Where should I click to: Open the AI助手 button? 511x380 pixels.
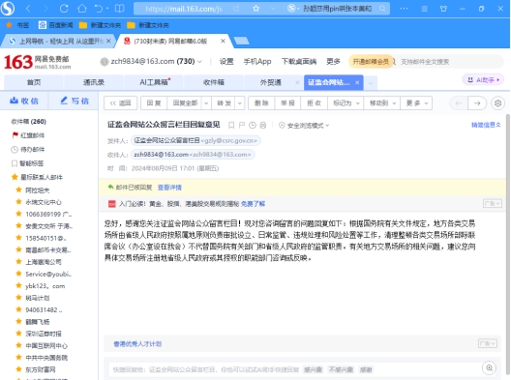click(483, 80)
